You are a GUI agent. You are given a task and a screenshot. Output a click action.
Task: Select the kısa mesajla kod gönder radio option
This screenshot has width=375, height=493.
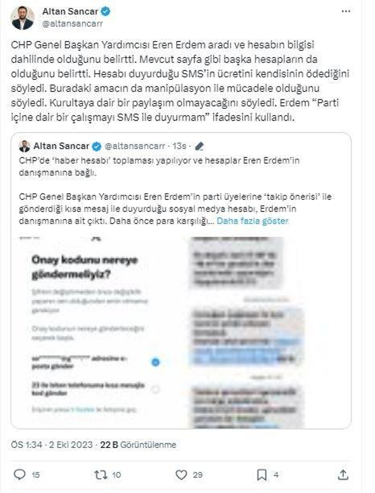tap(155, 389)
